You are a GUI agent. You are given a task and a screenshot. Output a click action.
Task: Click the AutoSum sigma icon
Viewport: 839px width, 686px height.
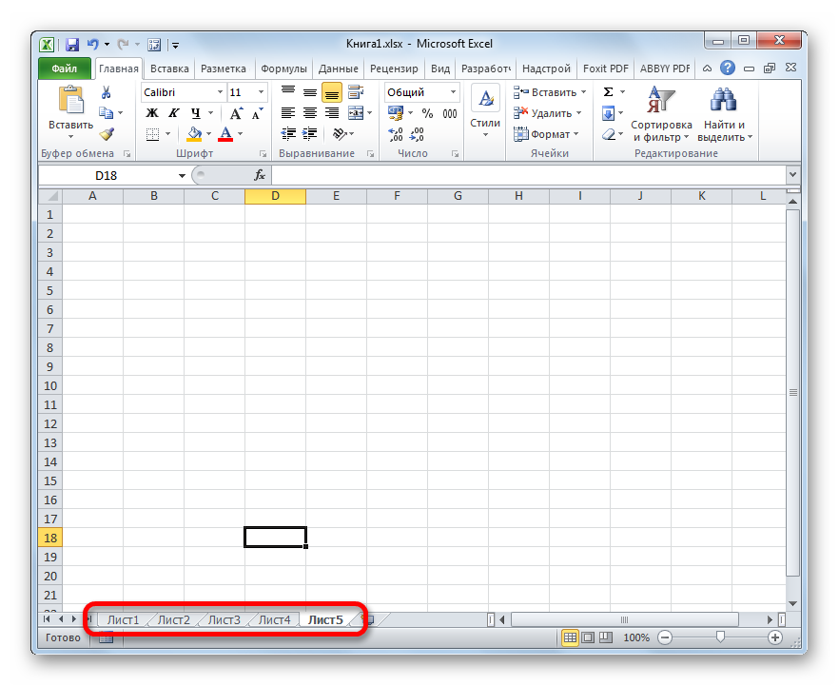click(x=608, y=92)
